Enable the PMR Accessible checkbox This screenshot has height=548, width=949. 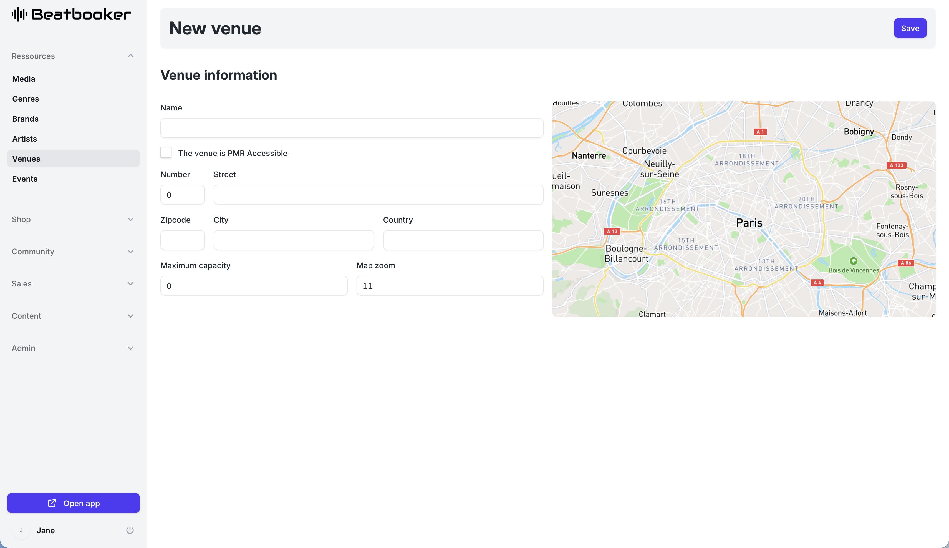[166, 153]
